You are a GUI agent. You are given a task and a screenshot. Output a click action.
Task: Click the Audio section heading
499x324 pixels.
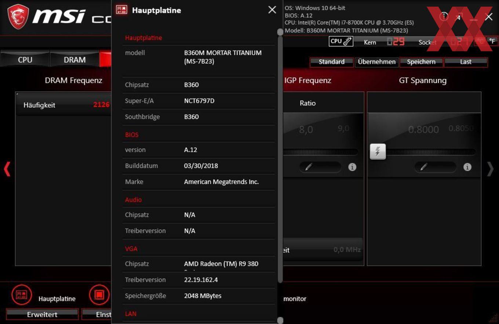[x=133, y=200]
